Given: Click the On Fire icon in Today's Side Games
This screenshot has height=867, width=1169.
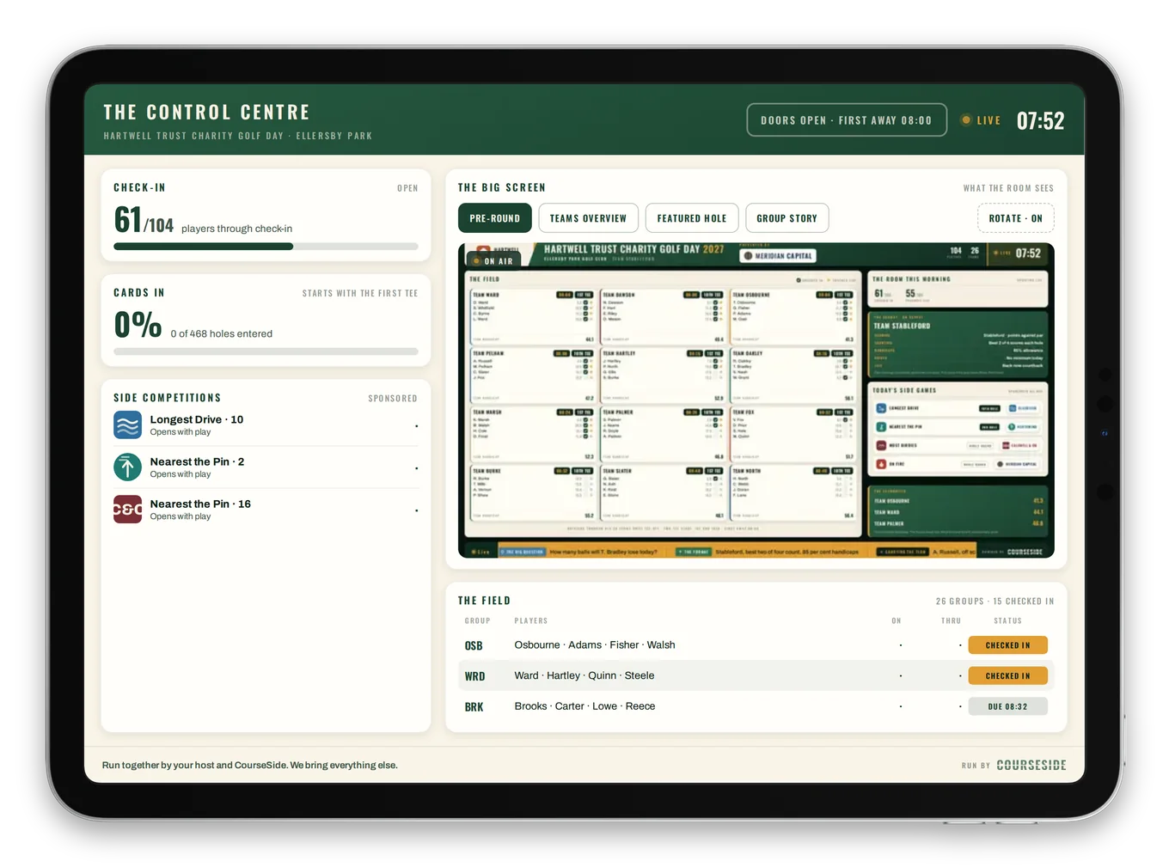Looking at the screenshot, I should click(881, 464).
